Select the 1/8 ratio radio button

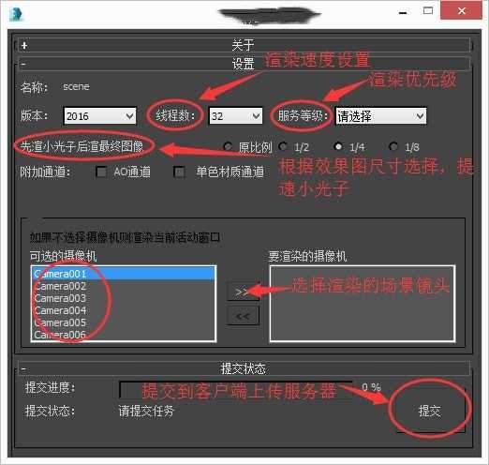(x=393, y=146)
